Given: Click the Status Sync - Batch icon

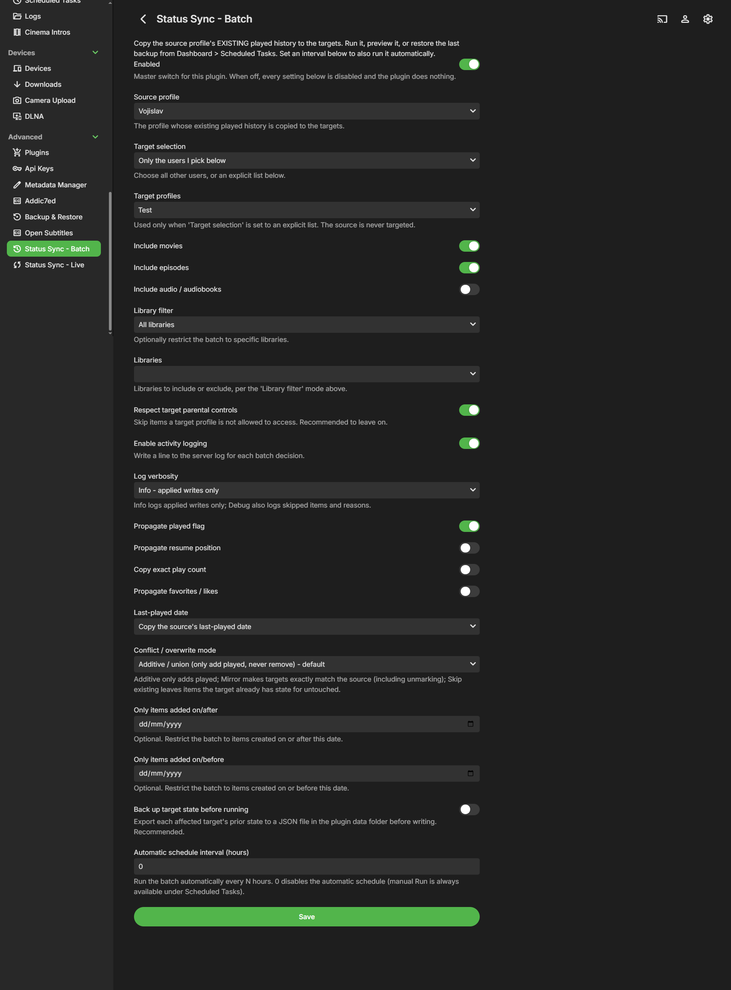Looking at the screenshot, I should [17, 249].
